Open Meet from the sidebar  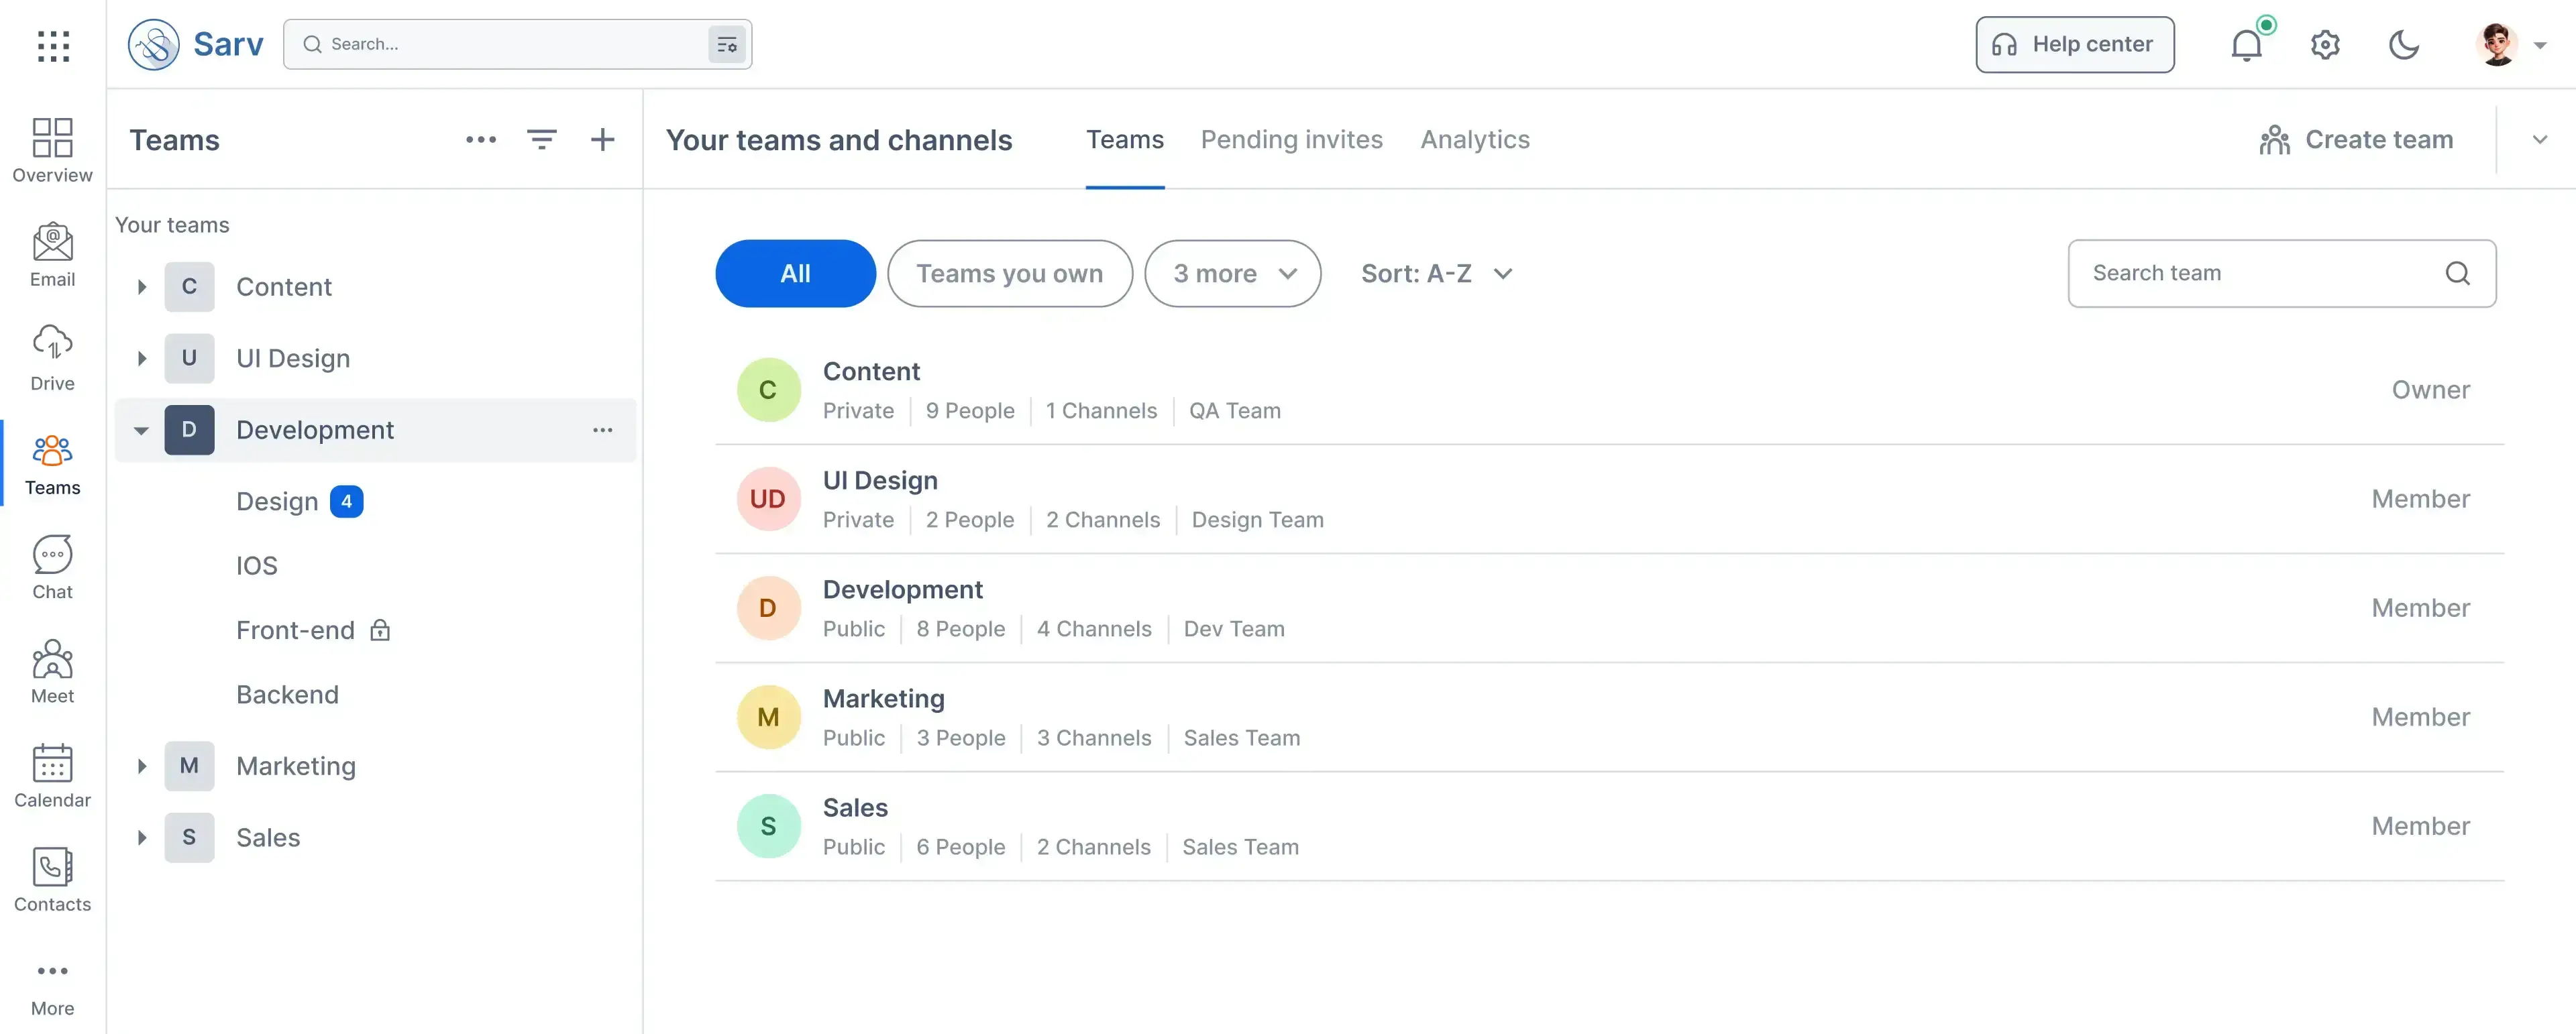[x=52, y=670]
